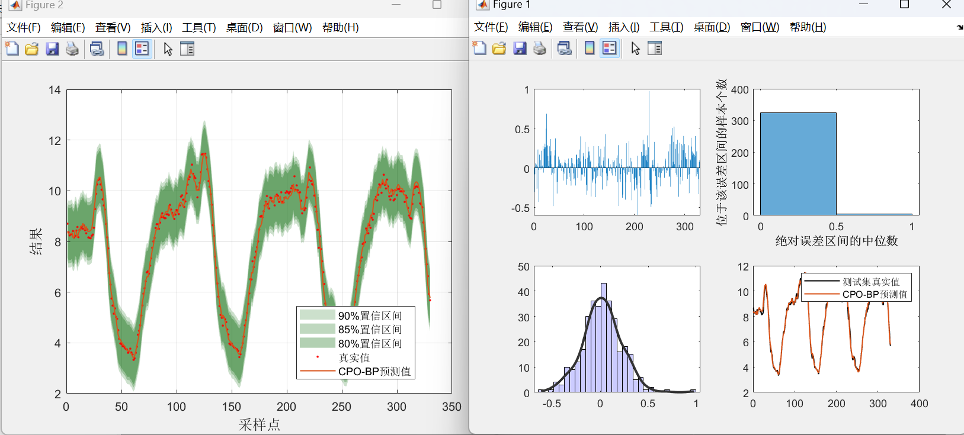Select legend text 85%置信区间
The width and height of the screenshot is (964, 435).
click(x=370, y=330)
